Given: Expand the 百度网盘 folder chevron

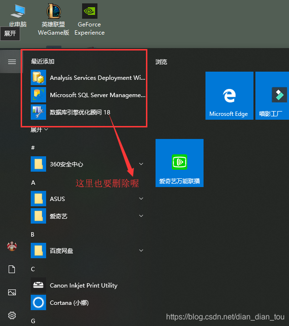Looking at the screenshot, I should click(x=141, y=251).
